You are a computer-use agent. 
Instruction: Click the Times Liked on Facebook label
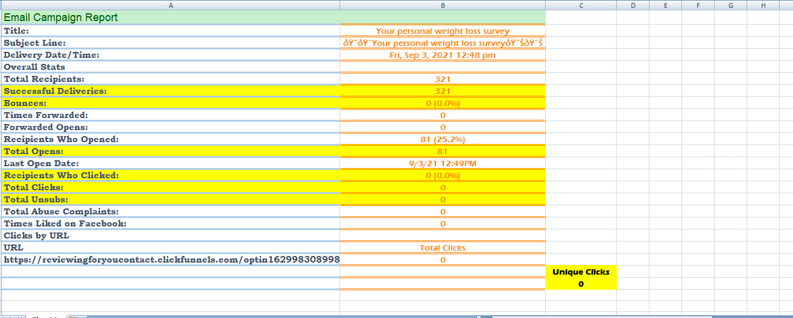tap(65, 223)
